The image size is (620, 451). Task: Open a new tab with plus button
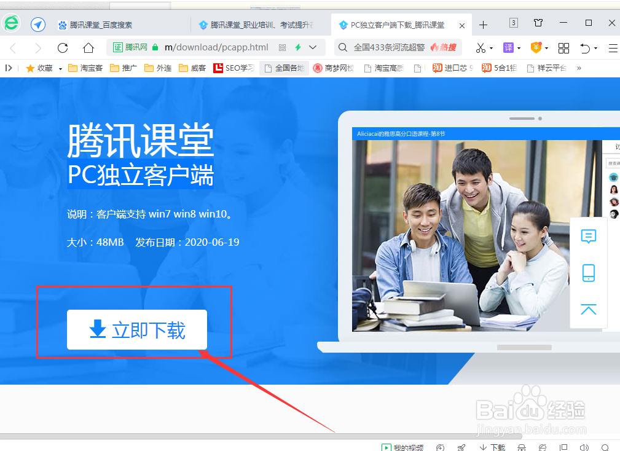[483, 25]
